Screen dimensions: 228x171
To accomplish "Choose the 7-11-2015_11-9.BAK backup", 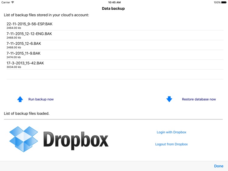I will coord(115,55).
